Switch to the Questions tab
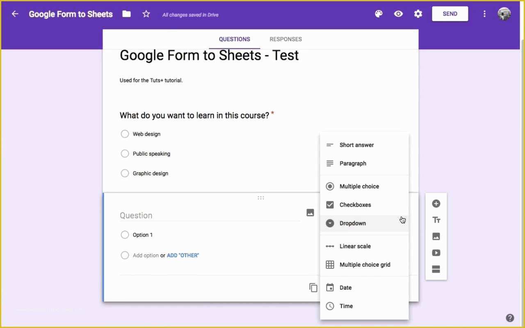Viewport: 525px width, 328px height. (234, 39)
